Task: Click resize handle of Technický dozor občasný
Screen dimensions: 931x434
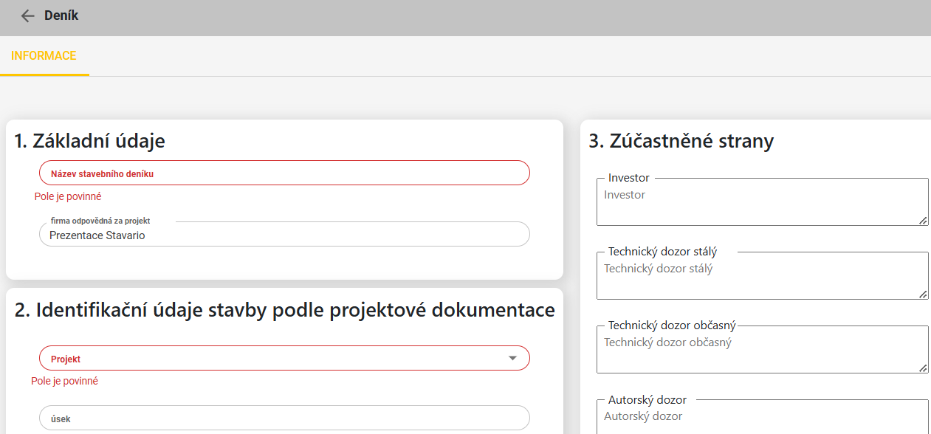Action: [923, 368]
